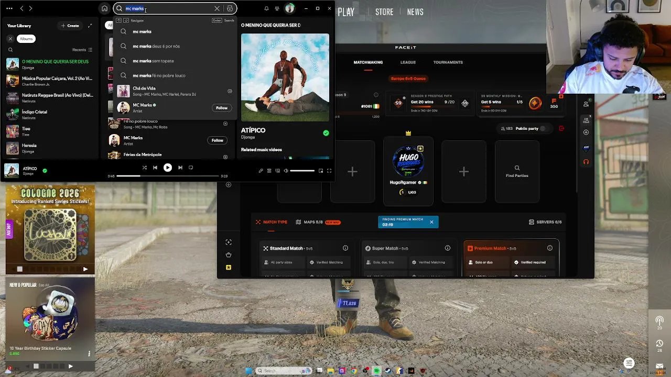Switch to FACEIT League tab
This screenshot has width=671, height=377.
coord(408,62)
